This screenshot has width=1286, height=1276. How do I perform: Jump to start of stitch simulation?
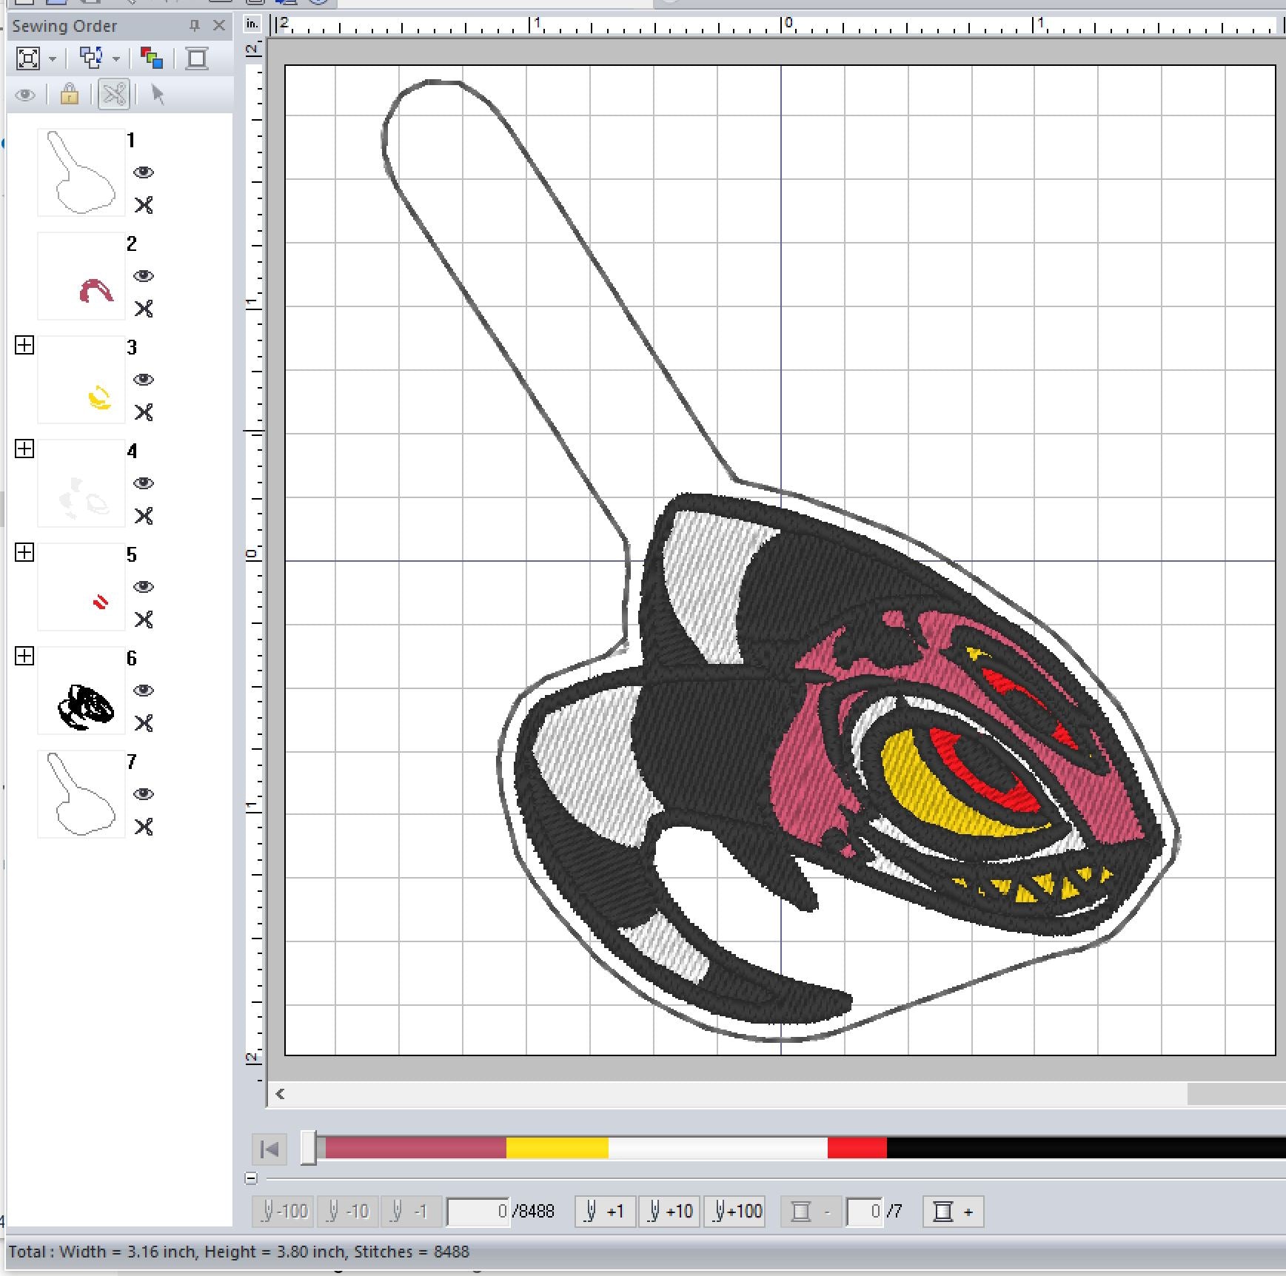[269, 1149]
